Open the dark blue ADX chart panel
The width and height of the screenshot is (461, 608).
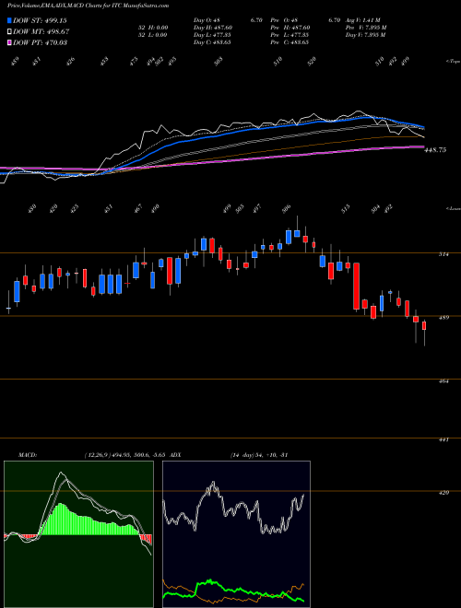click(236, 534)
